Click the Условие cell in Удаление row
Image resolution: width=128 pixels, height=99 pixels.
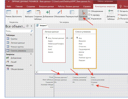pyautogui.click(x=100, y=82)
